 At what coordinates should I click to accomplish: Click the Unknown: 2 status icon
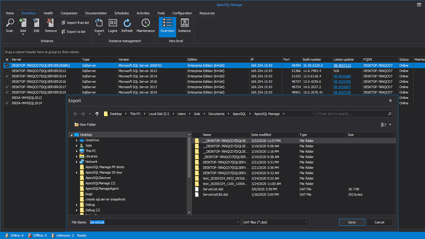pyautogui.click(x=53, y=235)
